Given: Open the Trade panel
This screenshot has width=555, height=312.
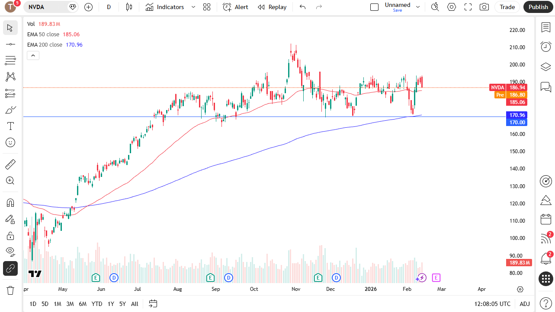Looking at the screenshot, I should pos(507,7).
